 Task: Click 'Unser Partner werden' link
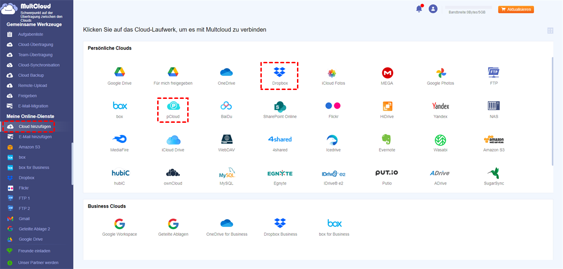click(38, 262)
